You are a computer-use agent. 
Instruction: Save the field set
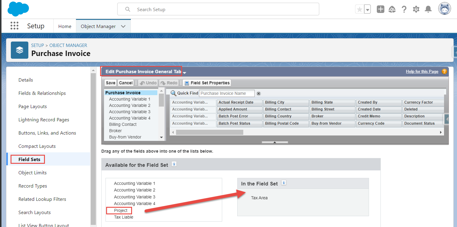coord(110,83)
